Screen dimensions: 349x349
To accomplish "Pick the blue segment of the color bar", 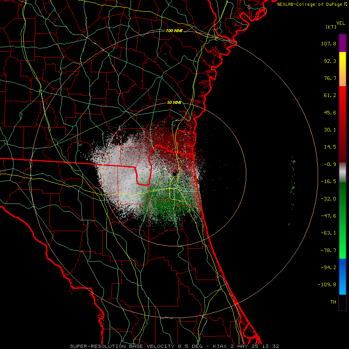I will (x=342, y=276).
